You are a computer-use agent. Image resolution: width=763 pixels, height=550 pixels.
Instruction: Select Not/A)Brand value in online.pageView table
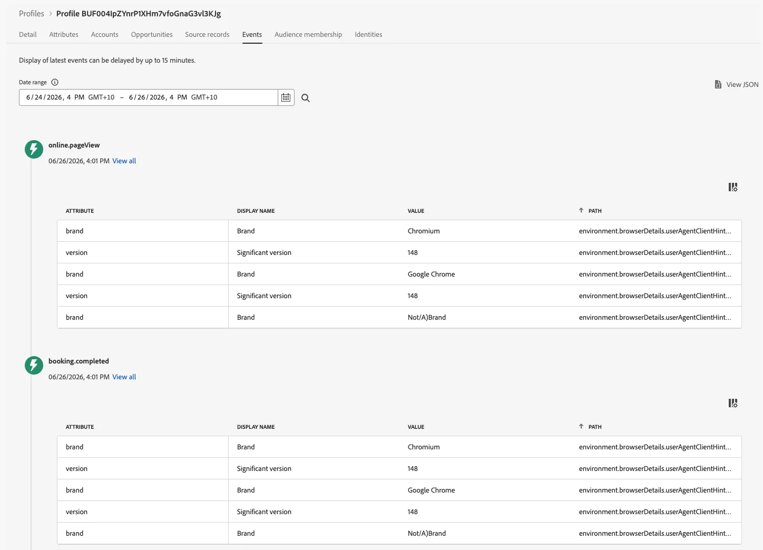pyautogui.click(x=427, y=317)
